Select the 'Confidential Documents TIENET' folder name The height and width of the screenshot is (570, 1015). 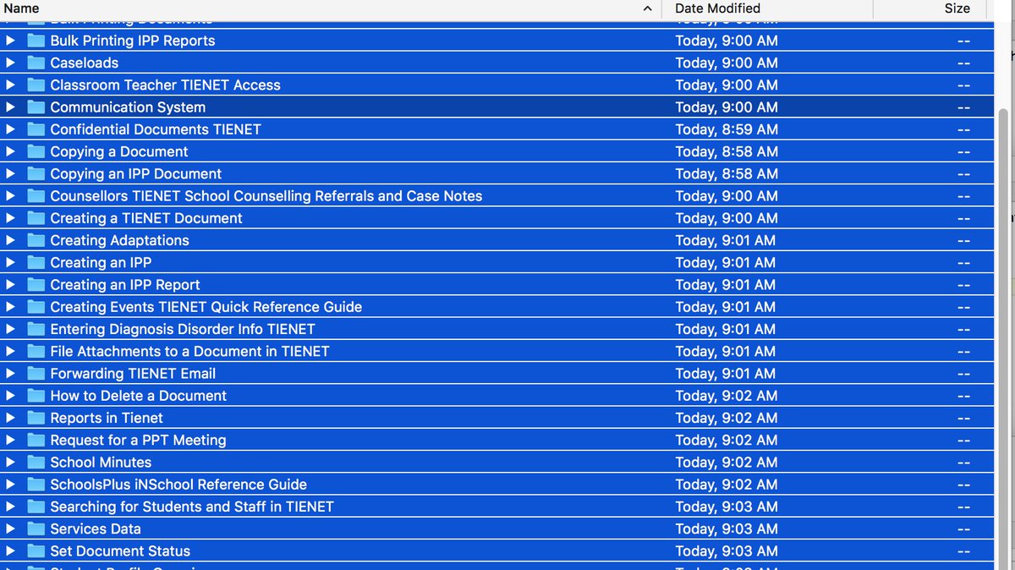pyautogui.click(x=156, y=129)
